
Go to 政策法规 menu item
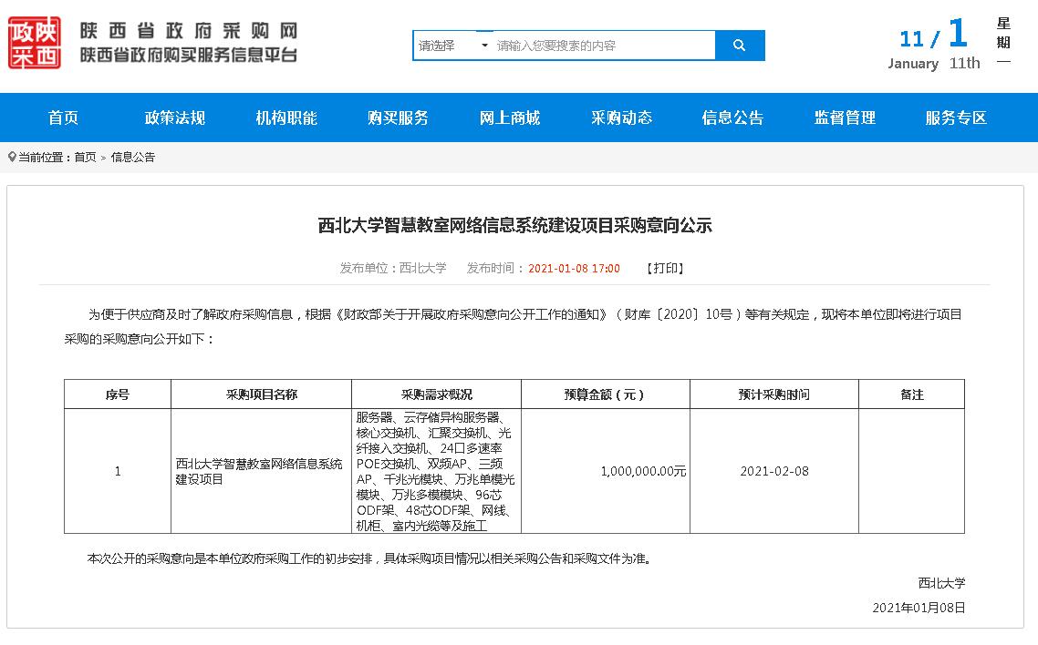tap(175, 118)
